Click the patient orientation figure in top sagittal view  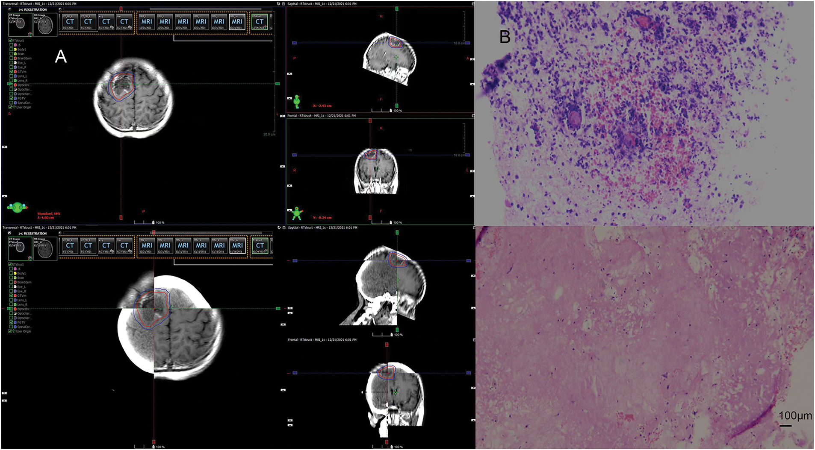(296, 102)
